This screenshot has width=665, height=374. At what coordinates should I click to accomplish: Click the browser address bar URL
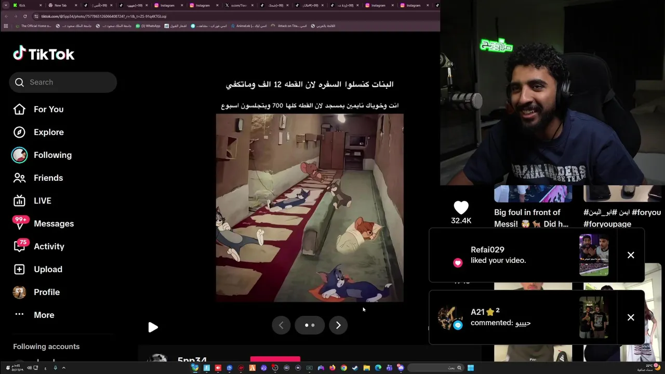point(104,16)
